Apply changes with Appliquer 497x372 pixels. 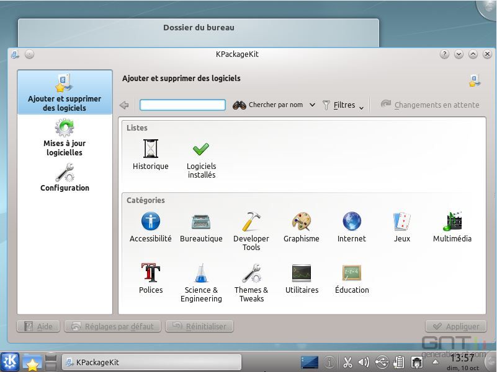(456, 326)
